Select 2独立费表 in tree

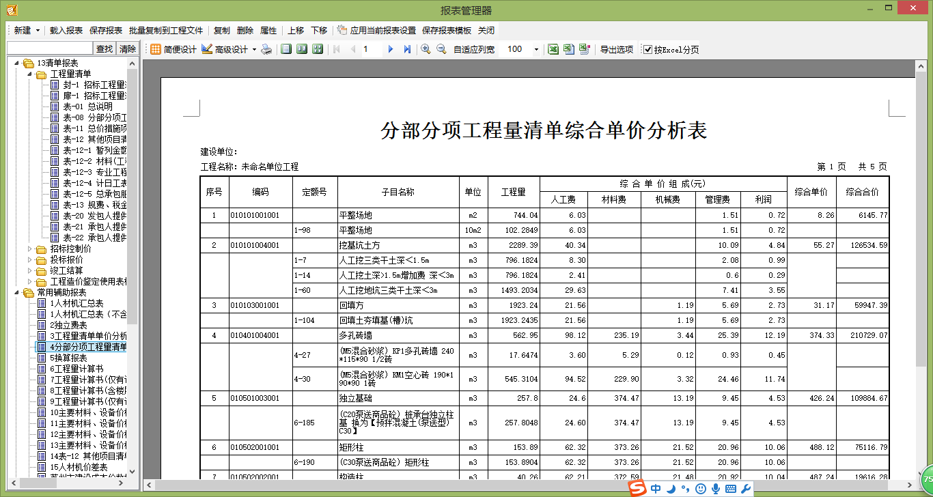(68, 325)
